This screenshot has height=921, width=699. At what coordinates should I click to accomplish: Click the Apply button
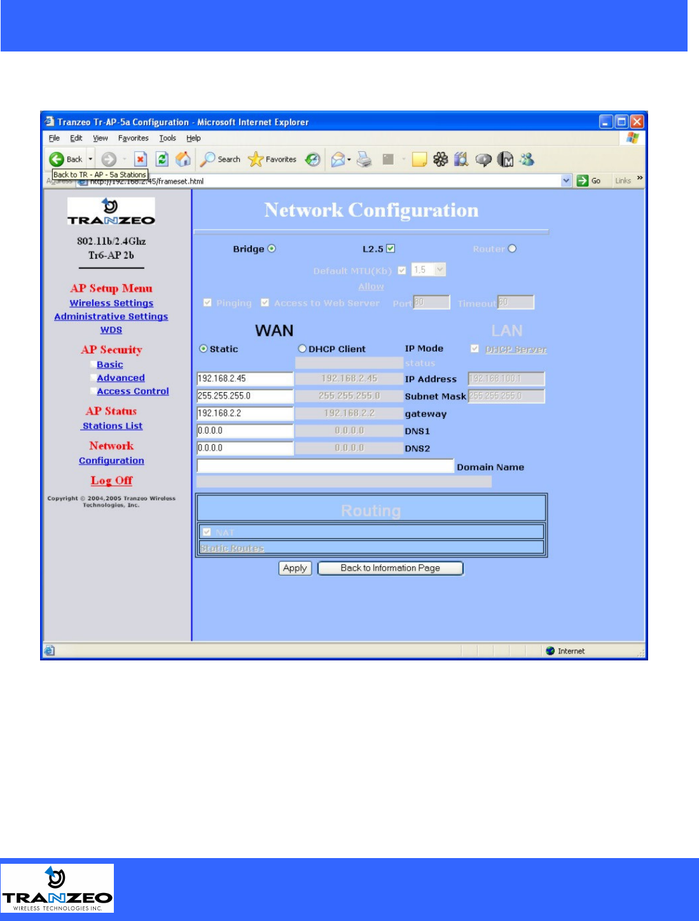pos(295,568)
